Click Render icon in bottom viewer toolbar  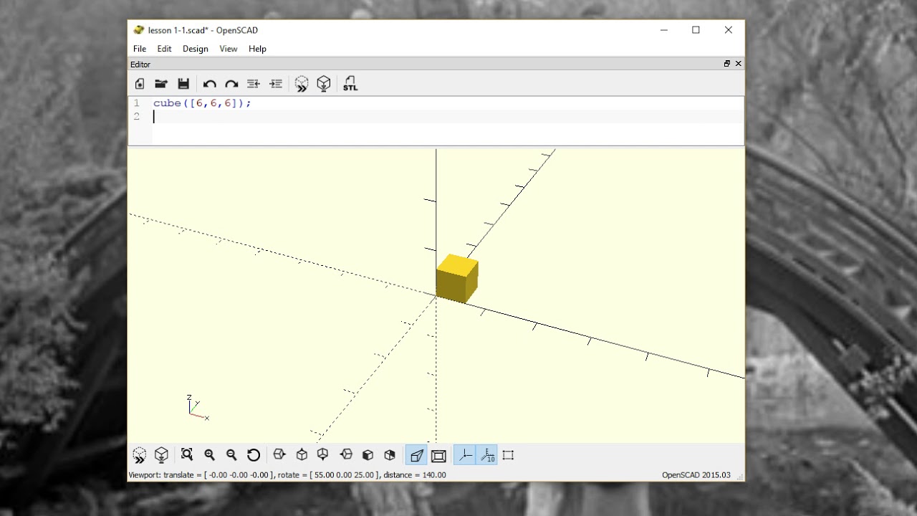click(x=162, y=455)
